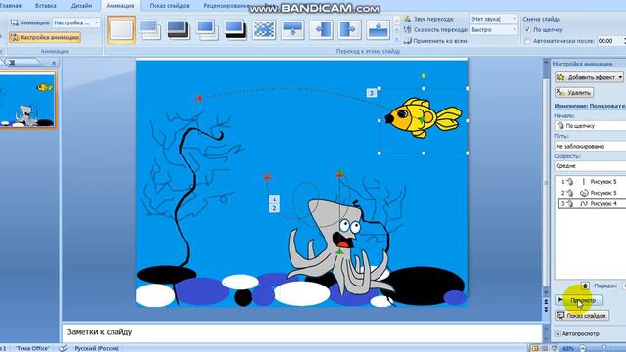626x352 pixels.
Task: Click the 'Заметки к слайду' notes area
Action: tap(302, 332)
